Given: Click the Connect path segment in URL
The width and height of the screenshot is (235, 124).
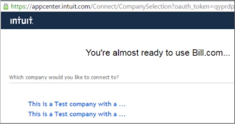Looking at the screenshot, I should coord(104,6).
